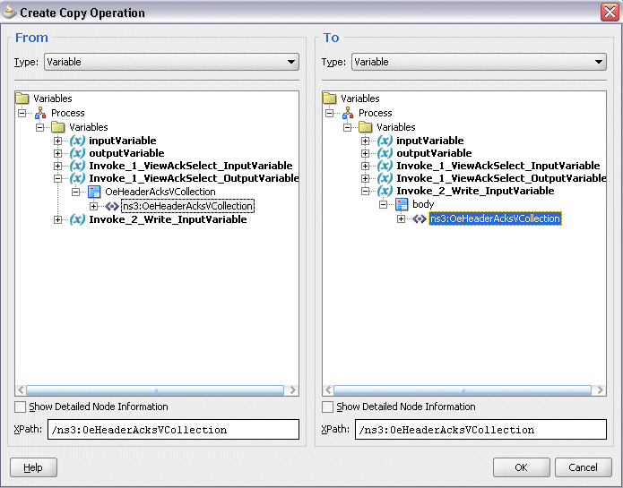The width and height of the screenshot is (623, 488).
Task: Click Invoke_2_Write_InputVariable's (x) icon in From tree
Action: 77,219
